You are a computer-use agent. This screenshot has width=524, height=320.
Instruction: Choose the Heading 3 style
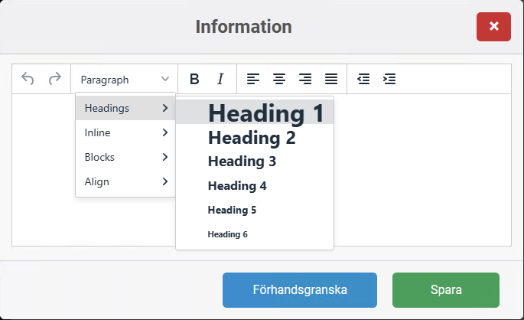click(242, 162)
